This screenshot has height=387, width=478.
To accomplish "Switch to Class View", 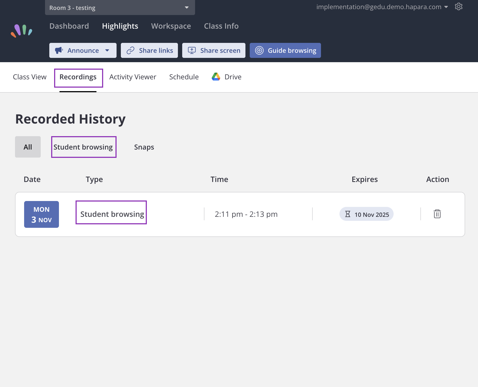I will [30, 77].
